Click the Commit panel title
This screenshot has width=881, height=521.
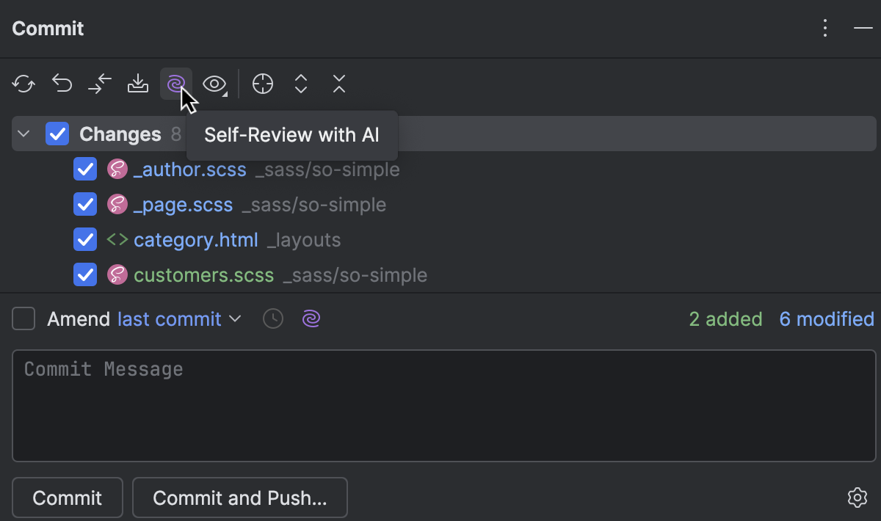click(48, 29)
